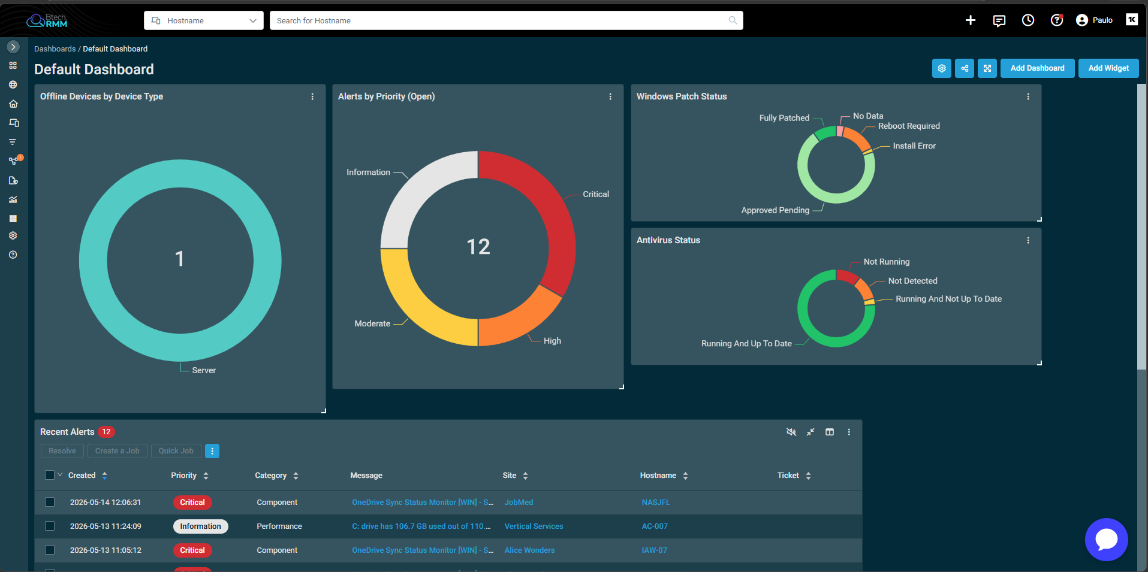Open the Windows tiles icon in sidebar

(x=13, y=219)
